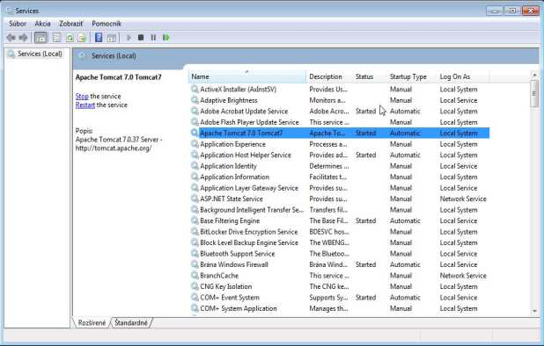Screen dimensions: 544x346
Task: Select the Block Level Backup Engine Service
Action: tap(340, 242)
